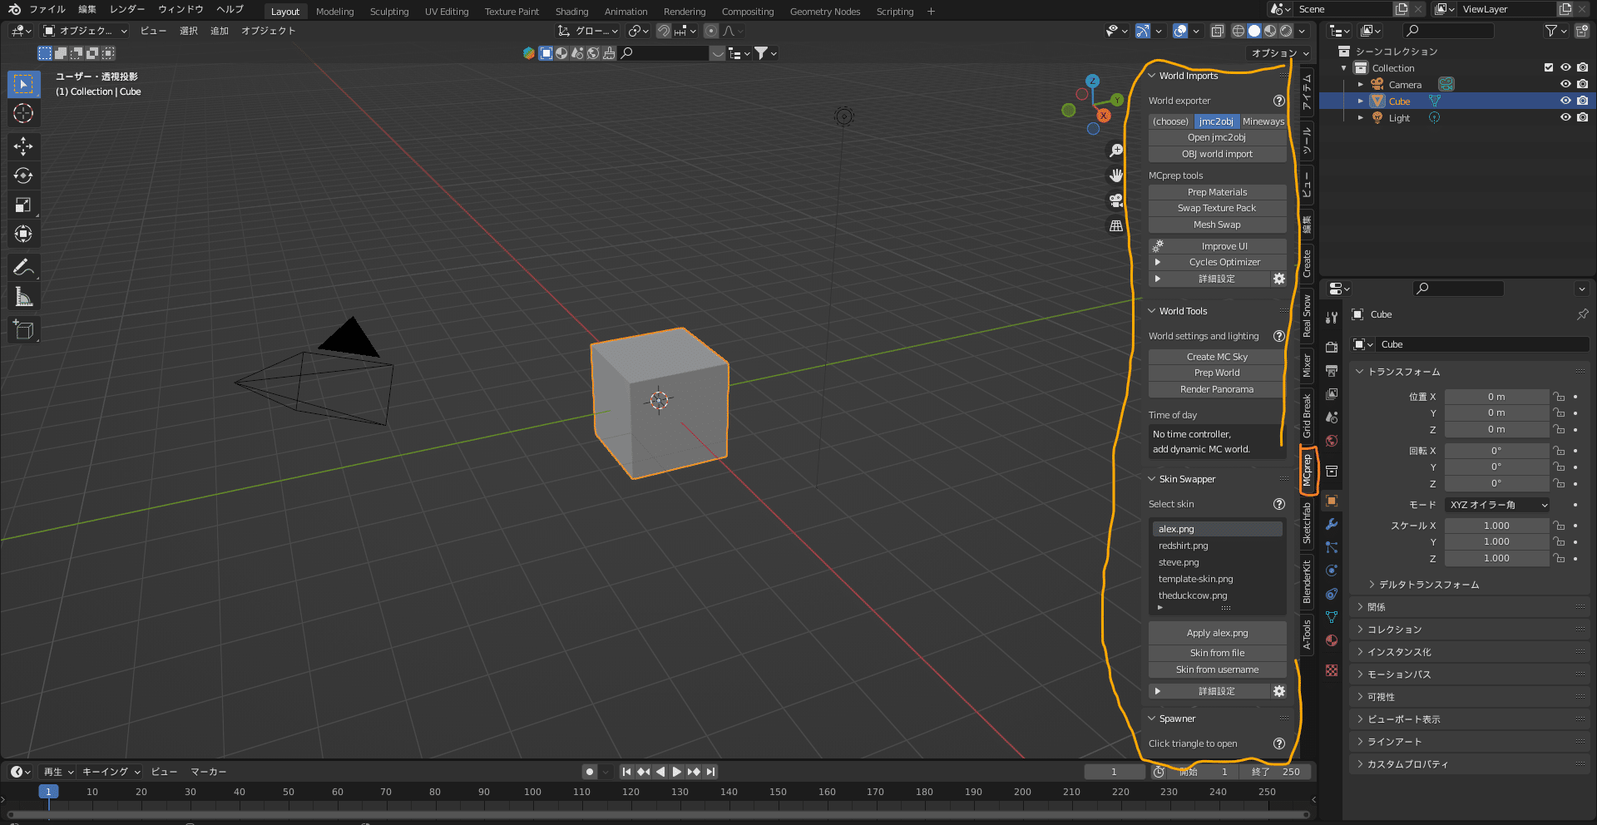
Task: Switch to the Shading workspace tab
Action: (571, 12)
